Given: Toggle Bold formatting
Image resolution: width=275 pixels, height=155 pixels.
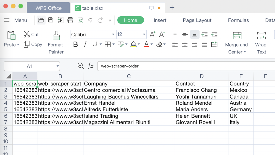Looking at the screenshot, I should tap(75, 44).
